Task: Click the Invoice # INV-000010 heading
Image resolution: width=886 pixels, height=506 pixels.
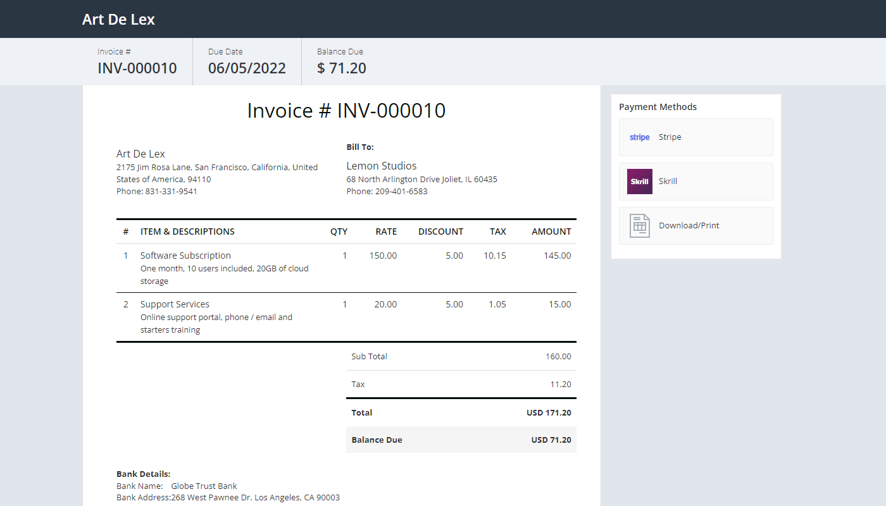Action: [346, 110]
